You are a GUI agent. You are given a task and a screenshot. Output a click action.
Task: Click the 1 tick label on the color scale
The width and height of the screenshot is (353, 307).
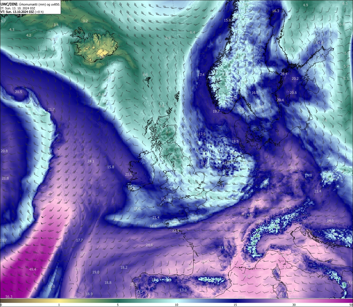coord(59,305)
